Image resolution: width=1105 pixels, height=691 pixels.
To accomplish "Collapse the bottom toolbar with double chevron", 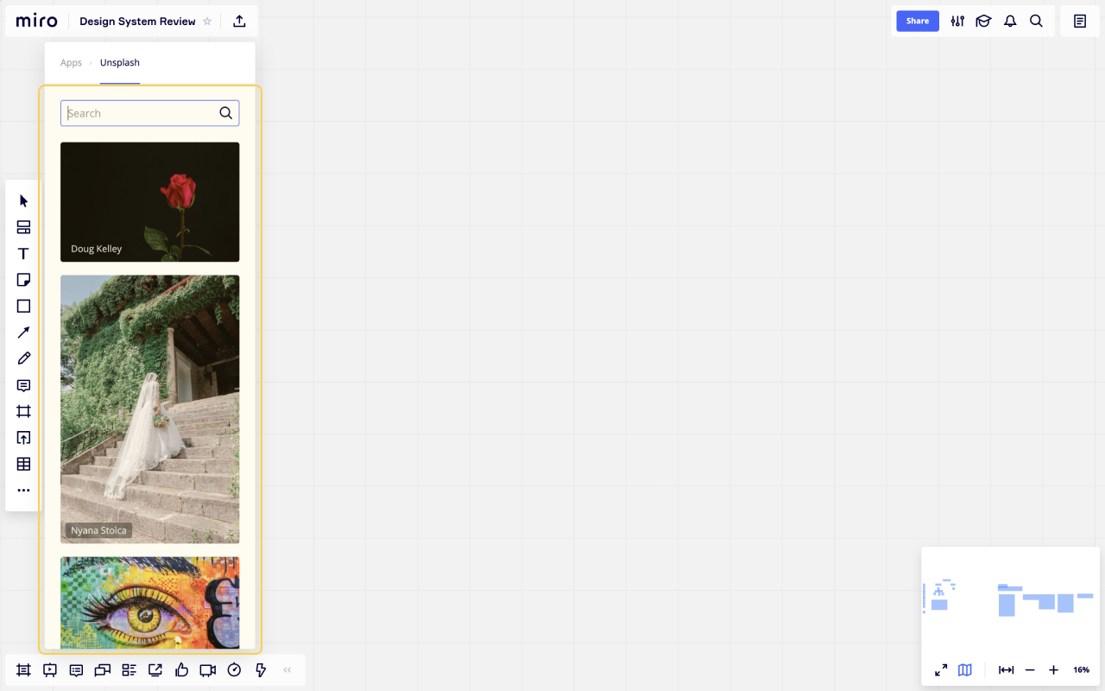I will (x=287, y=669).
